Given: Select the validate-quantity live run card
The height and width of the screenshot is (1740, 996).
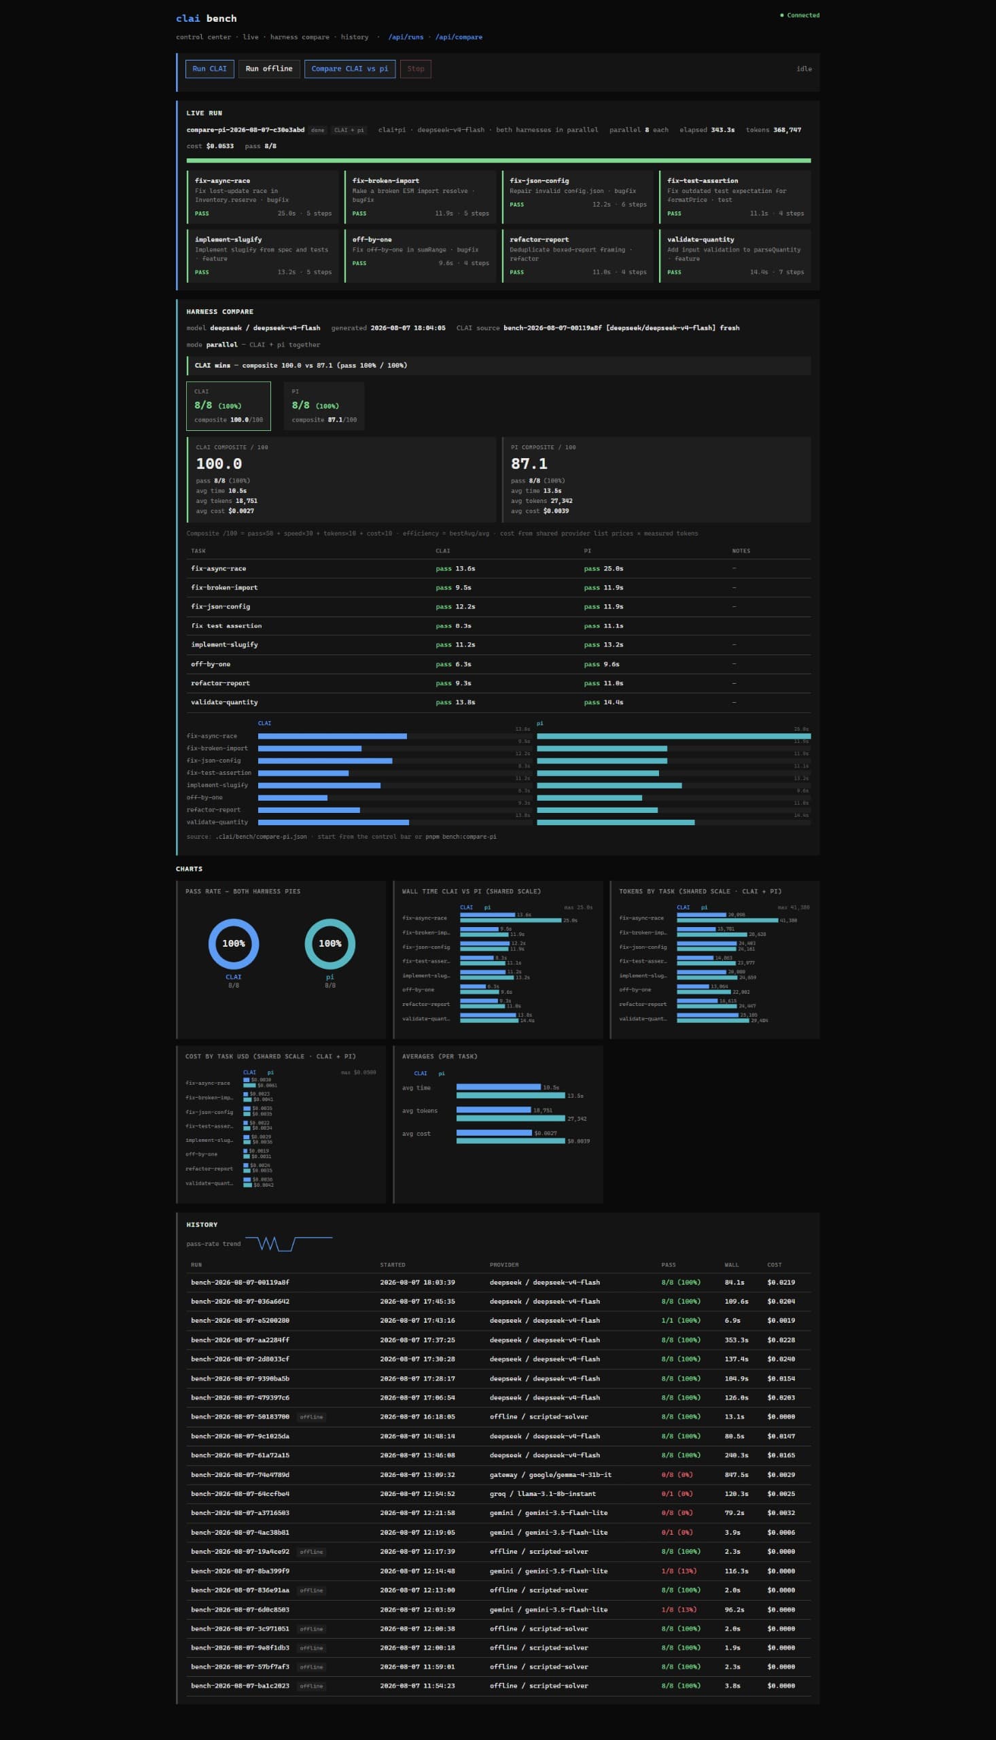Looking at the screenshot, I should coord(734,256).
